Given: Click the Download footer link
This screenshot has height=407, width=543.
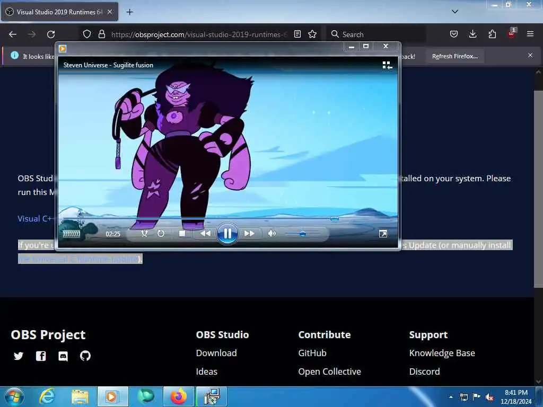Looking at the screenshot, I should point(216,353).
